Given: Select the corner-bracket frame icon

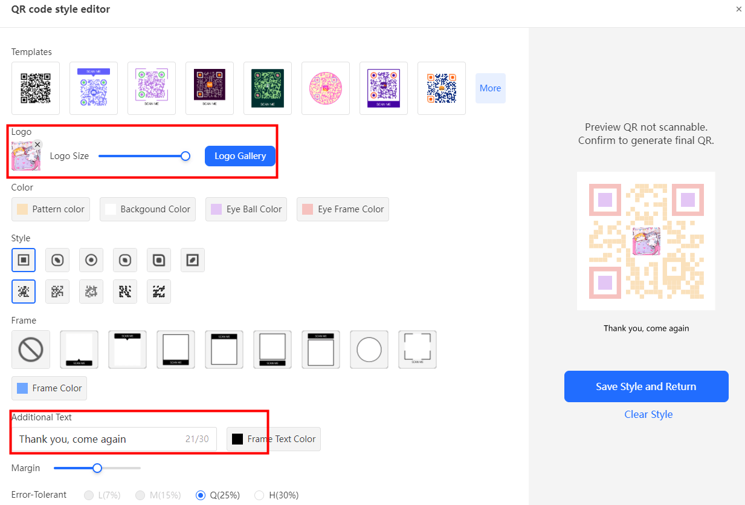Looking at the screenshot, I should [418, 350].
